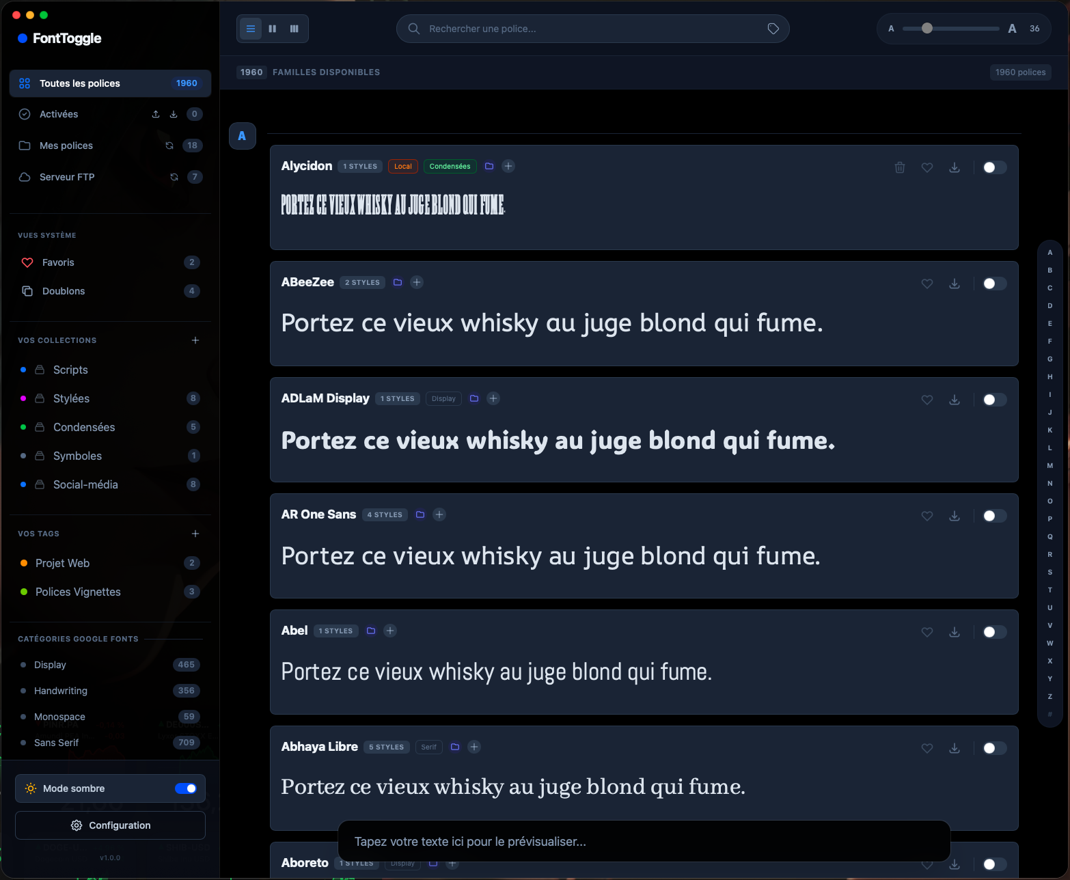Open the Configuration settings
The image size is (1070, 880).
click(x=110, y=825)
